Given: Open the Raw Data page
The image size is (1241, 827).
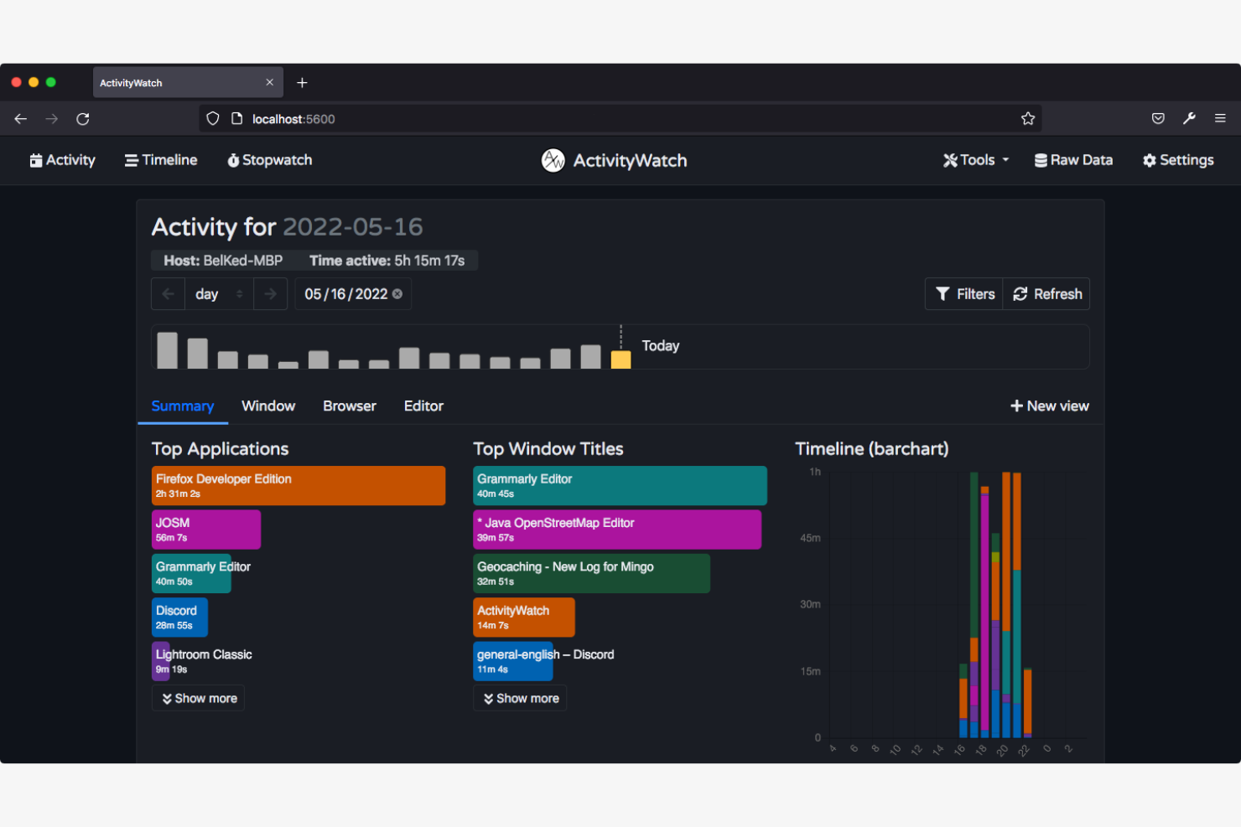Looking at the screenshot, I should point(1073,160).
